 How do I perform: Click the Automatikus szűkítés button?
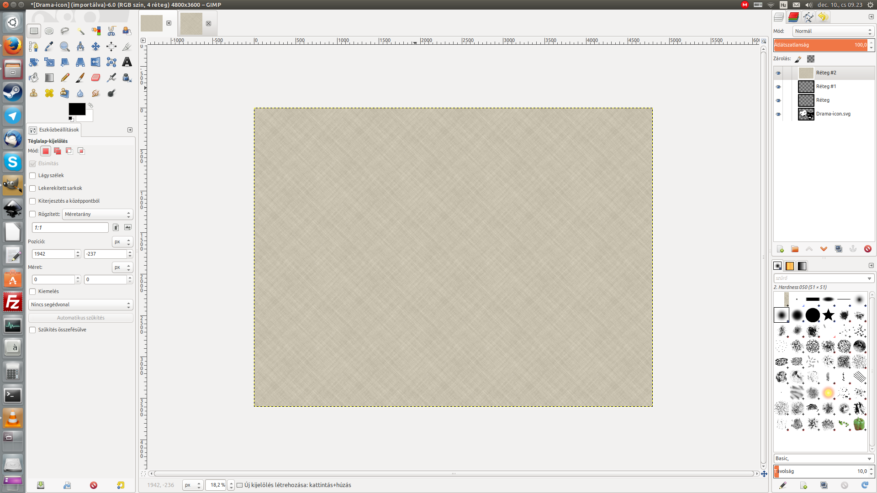[81, 318]
